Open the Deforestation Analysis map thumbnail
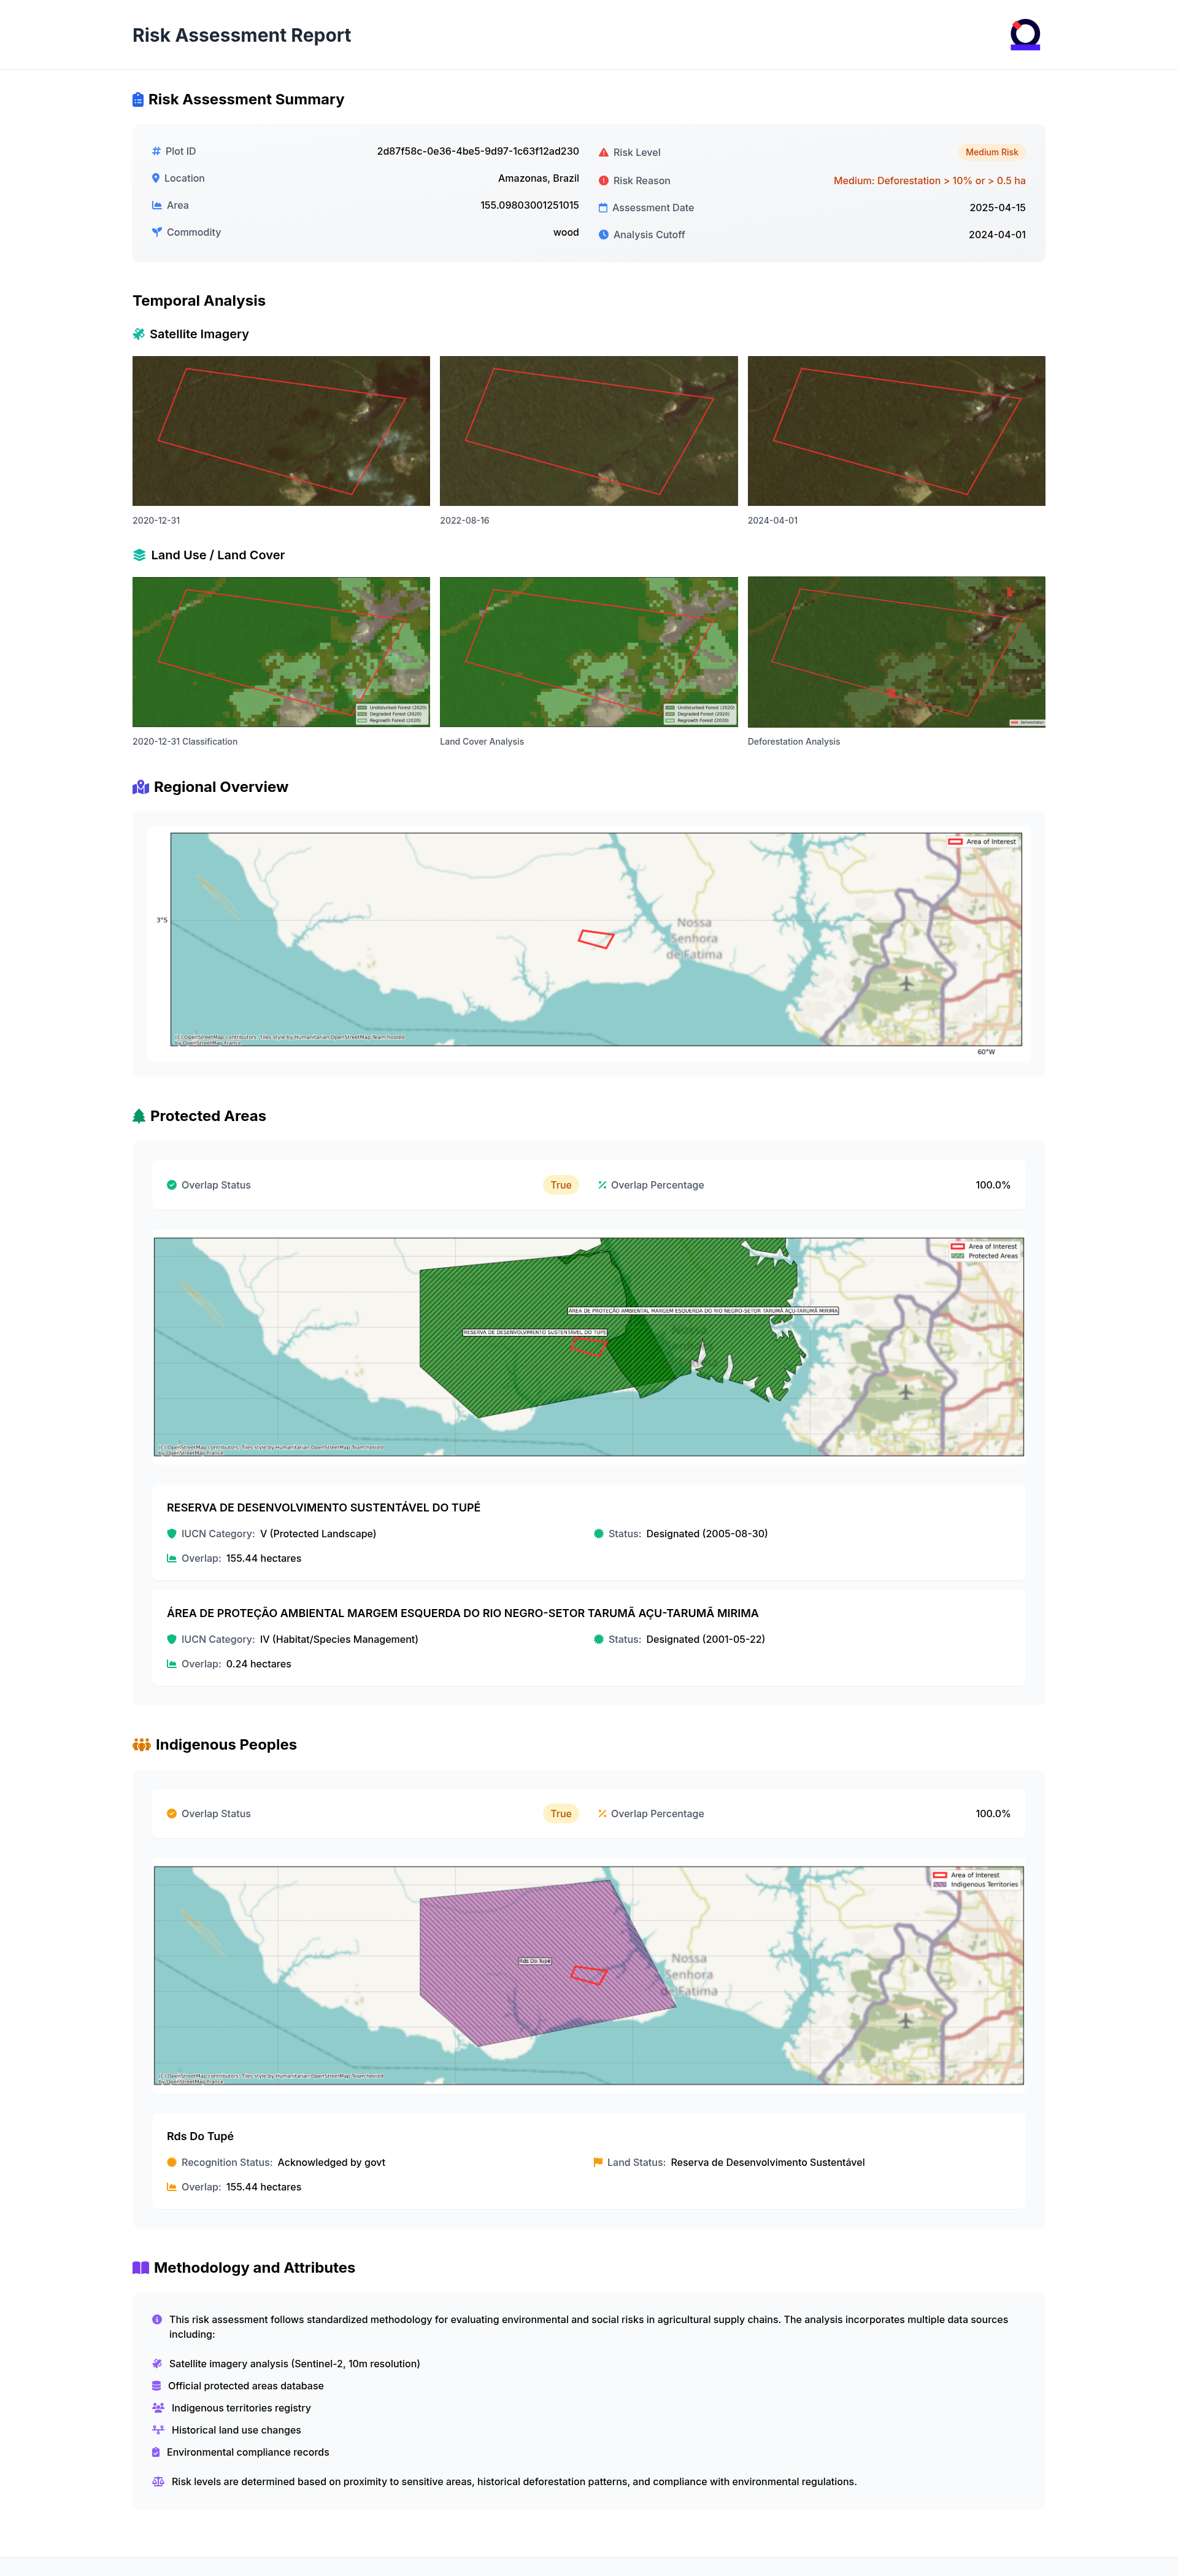Screen dimensions: 1178x2576 click(x=895, y=652)
